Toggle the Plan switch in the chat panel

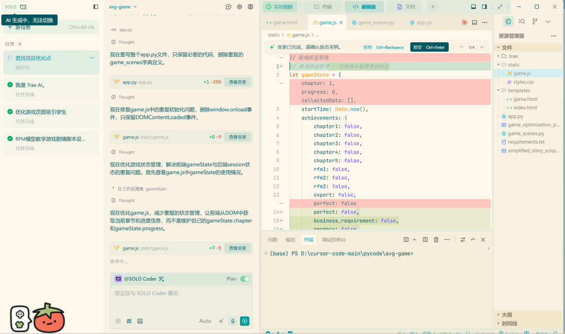244,279
